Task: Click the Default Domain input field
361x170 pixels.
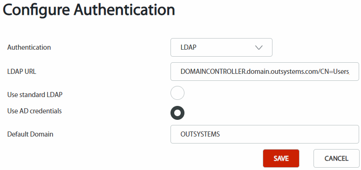Action: point(265,134)
